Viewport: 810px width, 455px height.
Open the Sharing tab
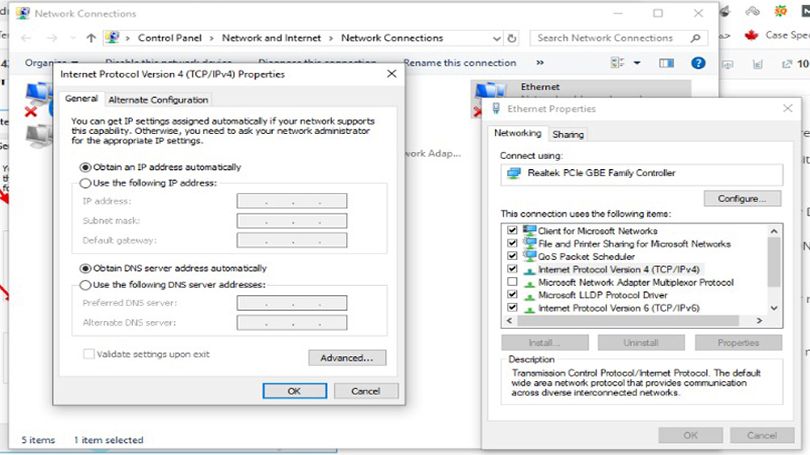568,134
